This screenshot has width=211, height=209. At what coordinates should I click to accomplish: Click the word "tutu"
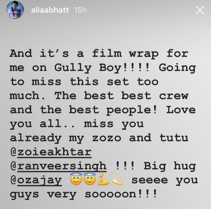[174, 137]
